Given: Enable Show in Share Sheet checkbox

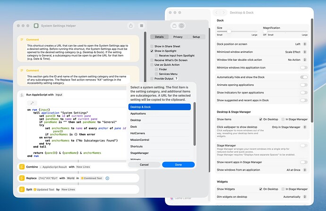Looking at the screenshot, I should coord(152,47).
